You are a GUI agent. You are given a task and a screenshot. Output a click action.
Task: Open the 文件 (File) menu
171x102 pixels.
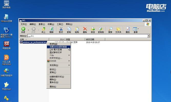tap(24, 24)
